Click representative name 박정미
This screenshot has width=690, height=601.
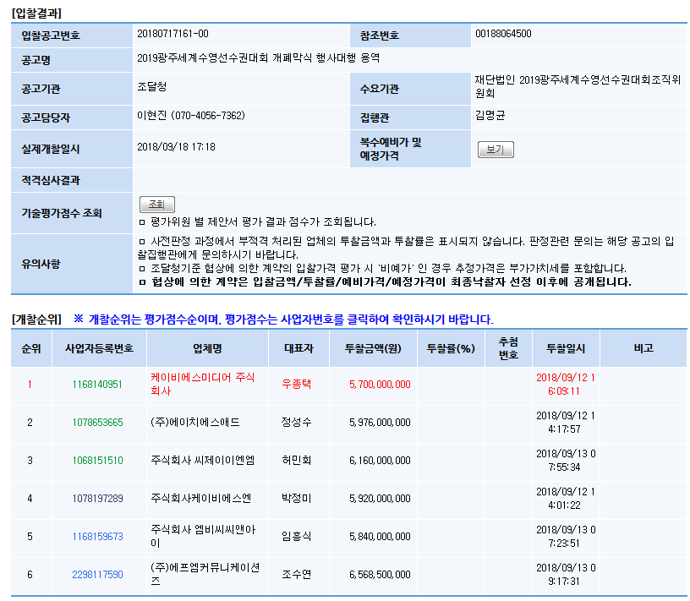coord(297,499)
